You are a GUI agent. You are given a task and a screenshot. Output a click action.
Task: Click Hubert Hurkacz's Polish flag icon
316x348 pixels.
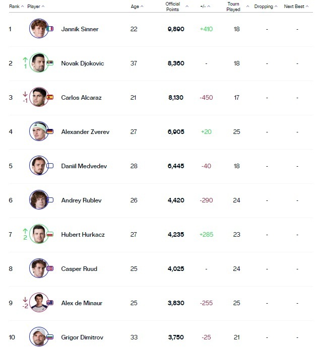coord(49,235)
